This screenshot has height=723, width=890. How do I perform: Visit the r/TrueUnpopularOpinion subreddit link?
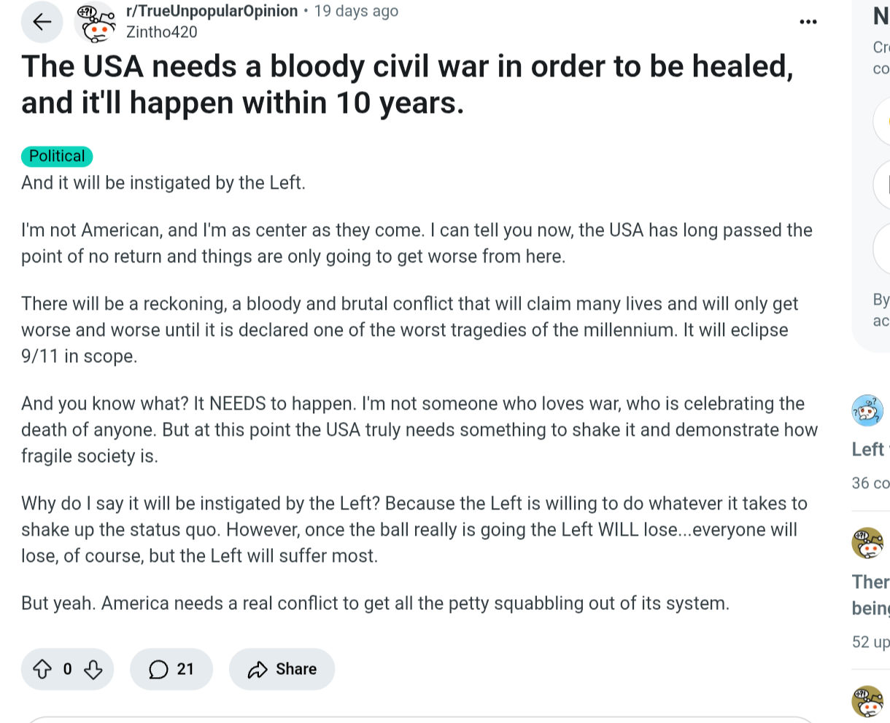point(212,11)
